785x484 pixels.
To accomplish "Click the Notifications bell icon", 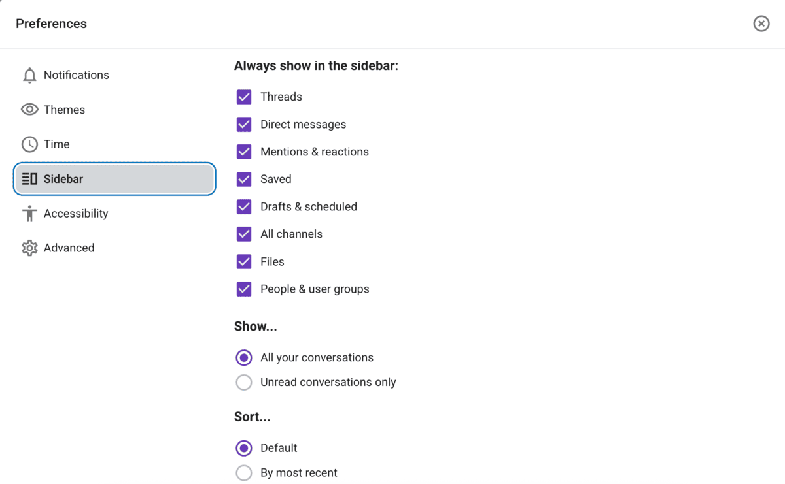I will click(x=29, y=74).
